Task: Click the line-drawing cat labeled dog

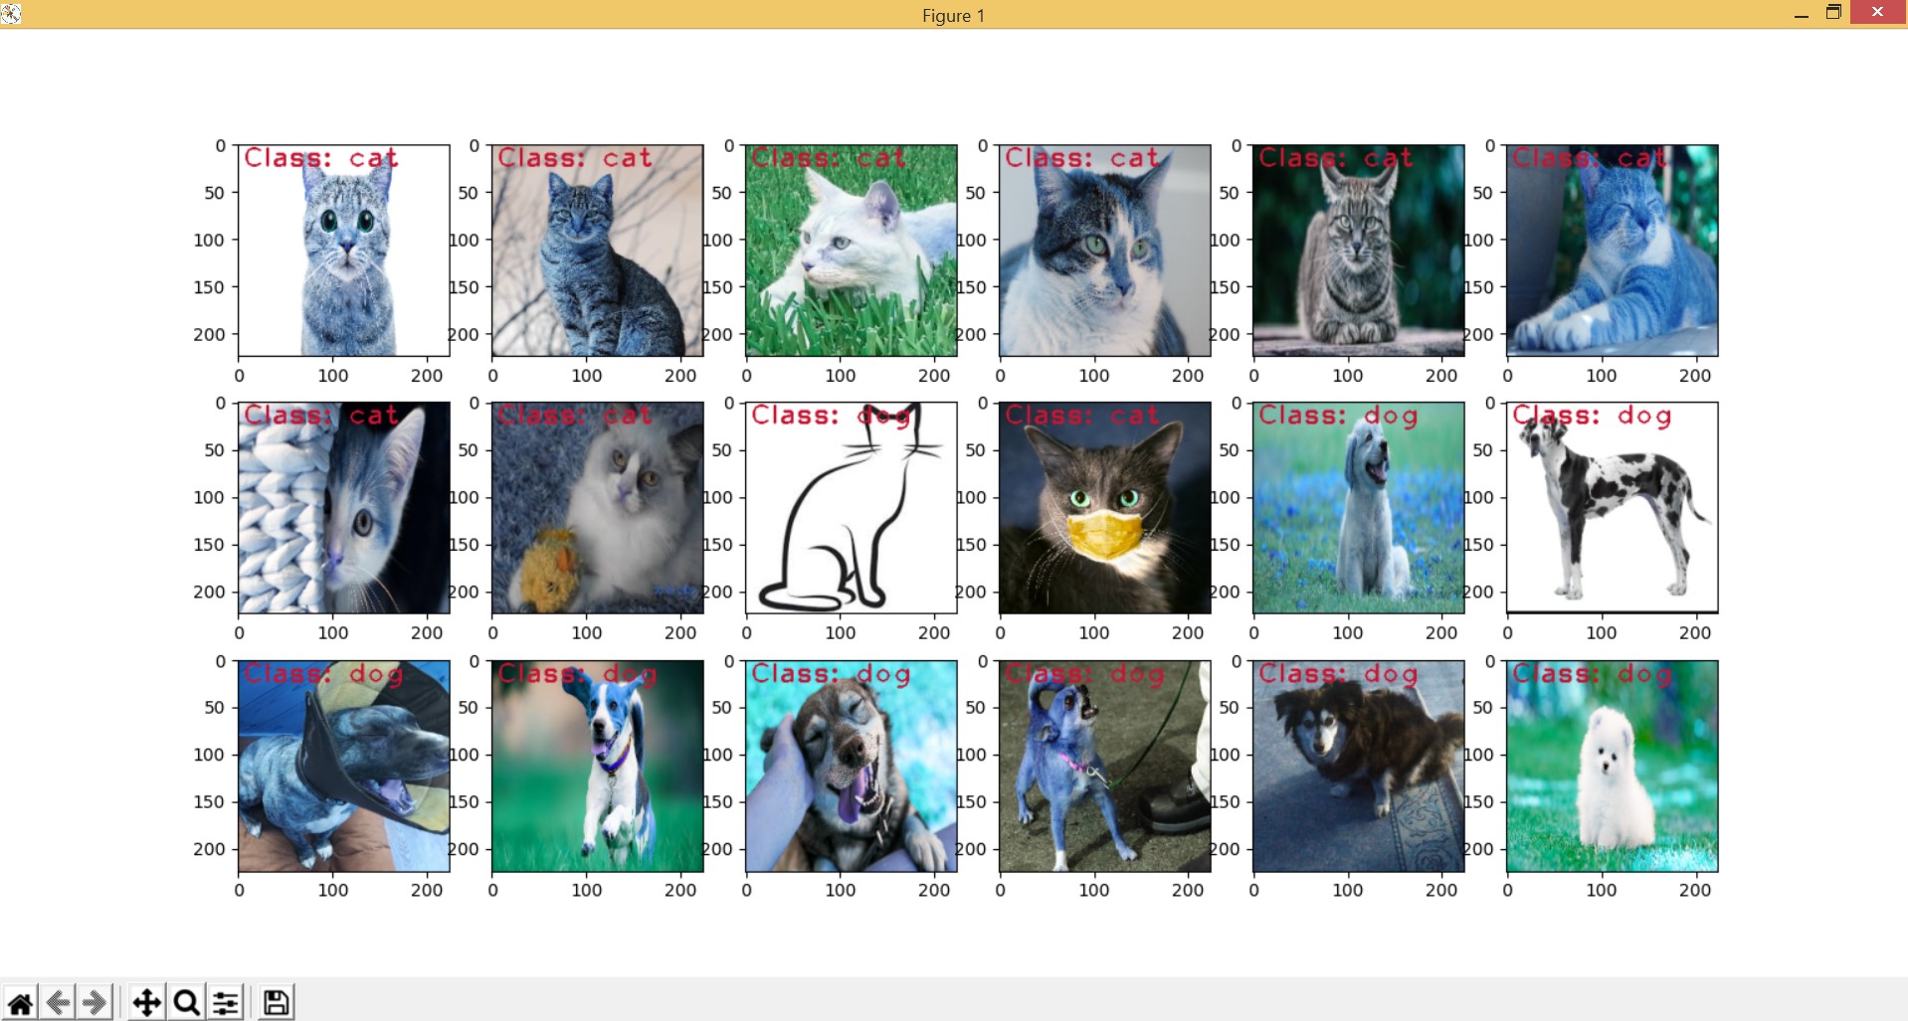Action: (851, 507)
